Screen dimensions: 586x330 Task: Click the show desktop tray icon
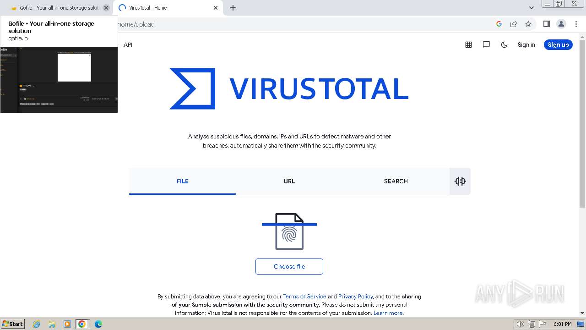point(581,324)
